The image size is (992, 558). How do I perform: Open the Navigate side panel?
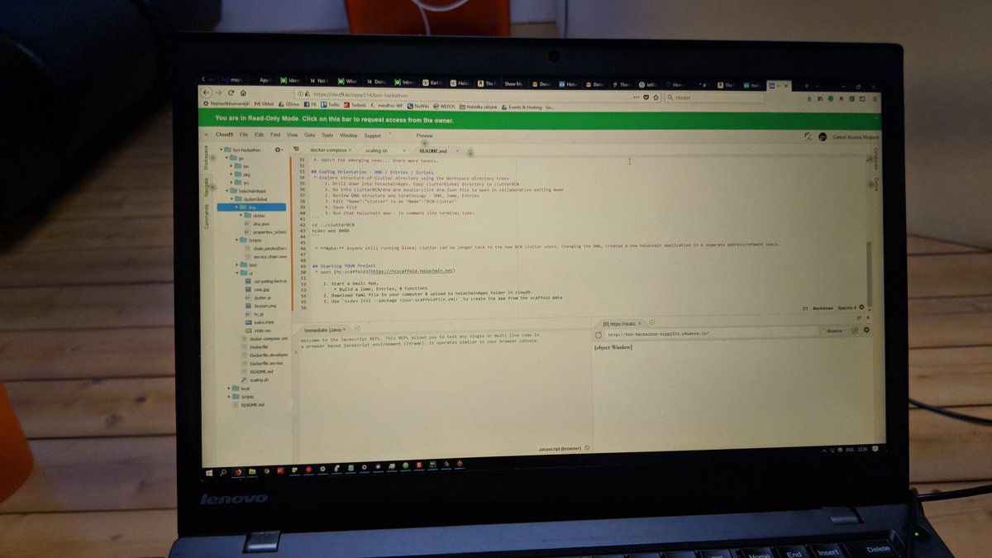pyautogui.click(x=207, y=188)
